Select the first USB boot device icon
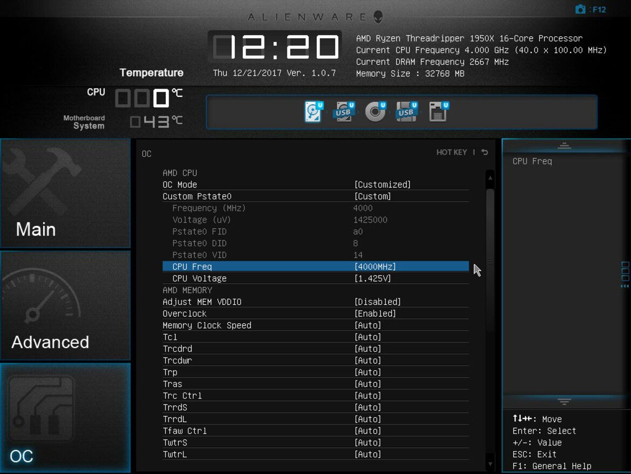This screenshot has width=631, height=474. (344, 111)
